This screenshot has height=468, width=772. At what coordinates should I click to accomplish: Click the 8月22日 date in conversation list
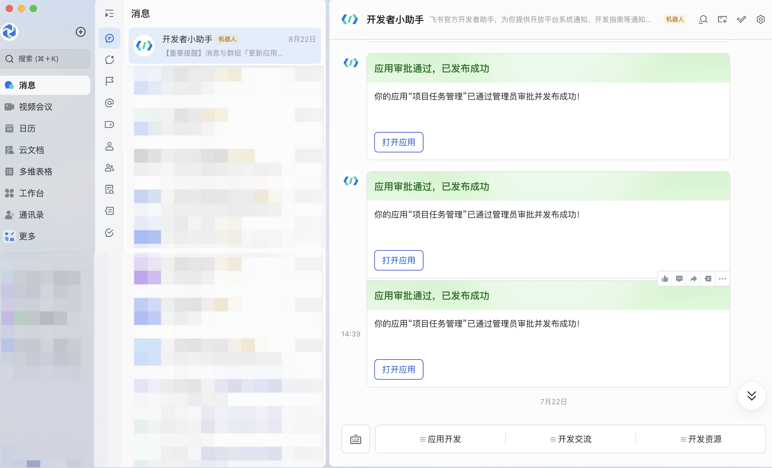point(302,39)
